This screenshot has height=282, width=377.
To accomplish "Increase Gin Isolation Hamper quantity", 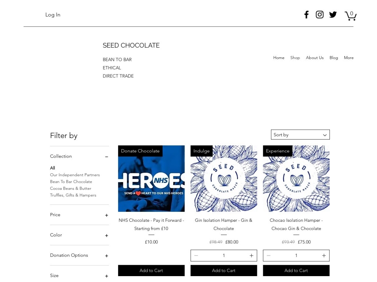I will (251, 256).
